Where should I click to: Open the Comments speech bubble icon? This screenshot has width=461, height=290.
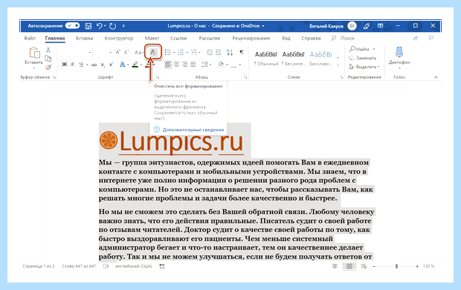pyautogui.click(x=431, y=38)
